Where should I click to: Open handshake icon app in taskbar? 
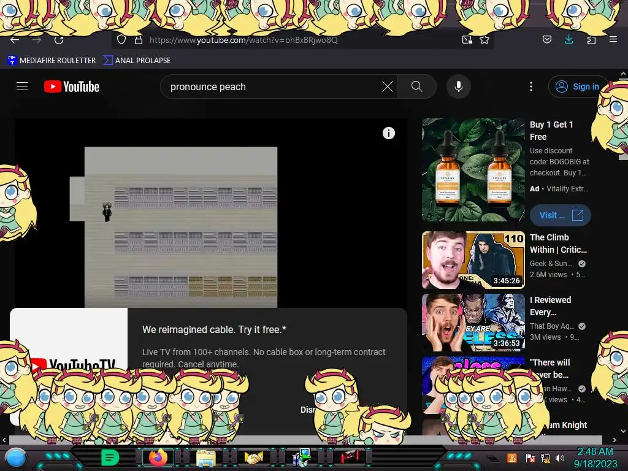point(254,458)
